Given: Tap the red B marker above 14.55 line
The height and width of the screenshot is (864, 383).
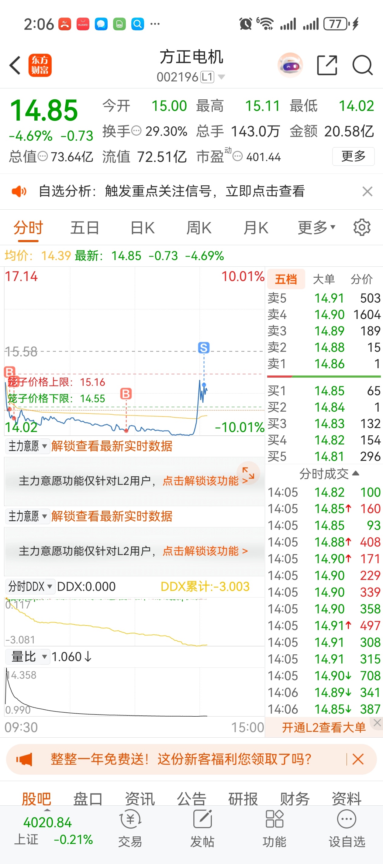Looking at the screenshot, I should [x=126, y=393].
